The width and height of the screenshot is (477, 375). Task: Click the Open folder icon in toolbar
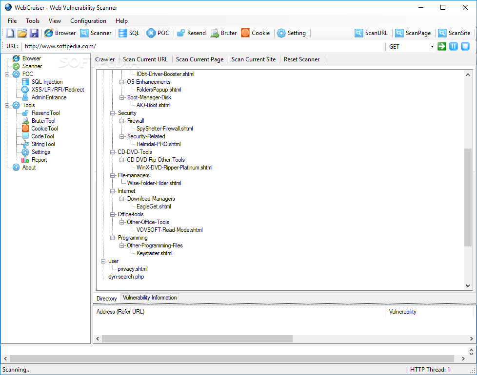coord(22,33)
